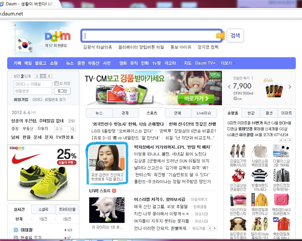Open 증권 in navigation bar
The image size is (302, 241).
pyautogui.click(x=81, y=63)
